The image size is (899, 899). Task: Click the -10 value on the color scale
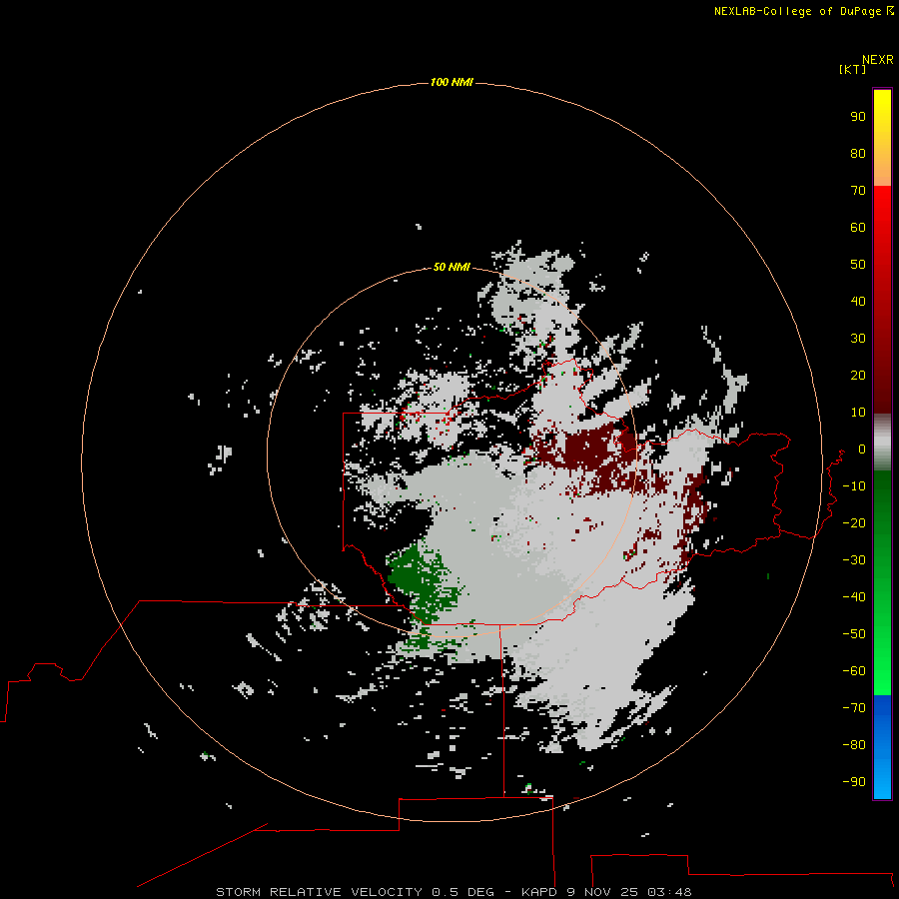[854, 486]
